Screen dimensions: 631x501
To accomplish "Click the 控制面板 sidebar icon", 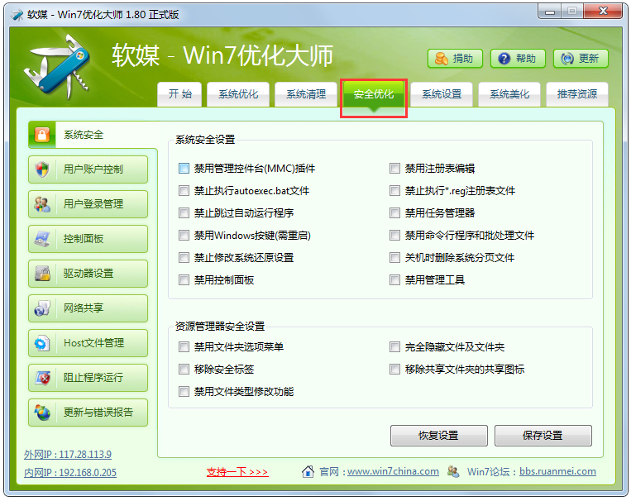I will click(x=42, y=239).
